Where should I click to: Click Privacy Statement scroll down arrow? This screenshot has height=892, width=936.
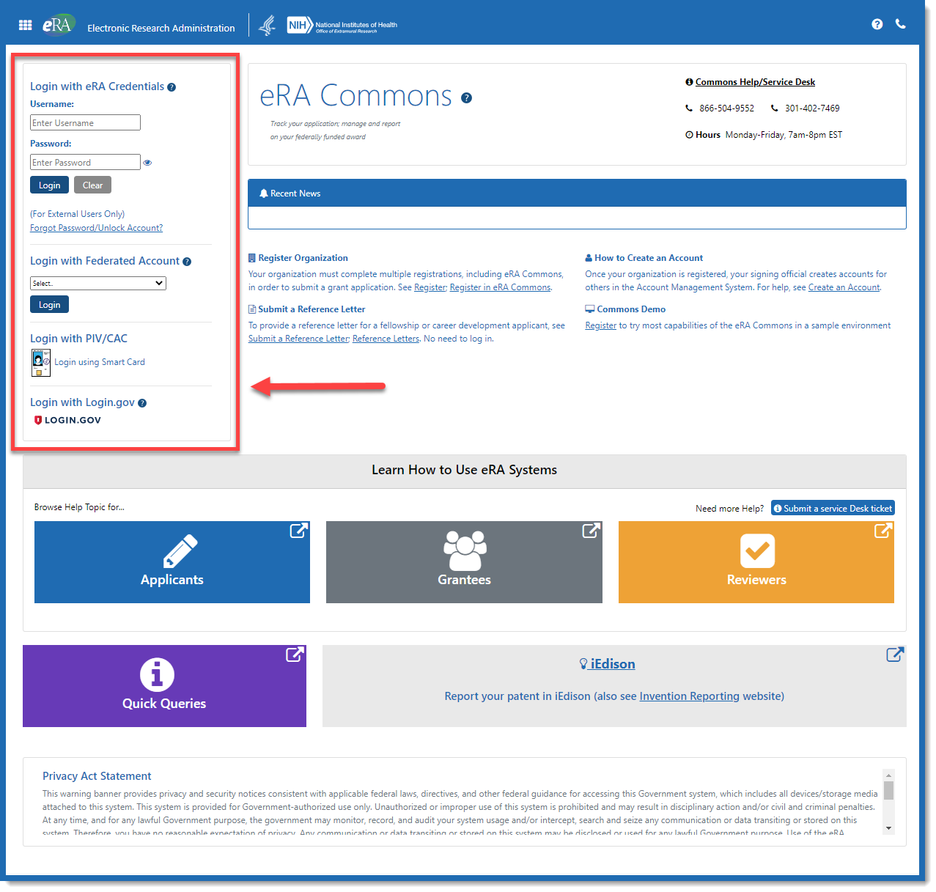coord(888,828)
